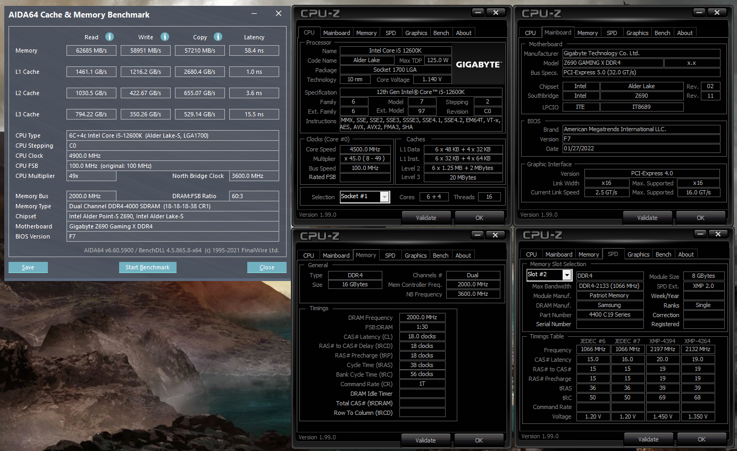The height and width of the screenshot is (451, 737).
Task: Click the Serial Number input field
Action: (610, 324)
